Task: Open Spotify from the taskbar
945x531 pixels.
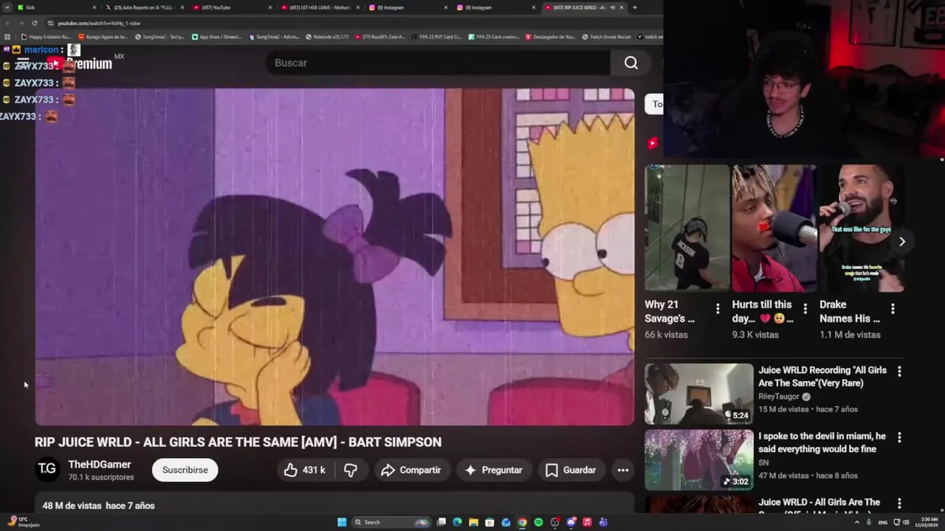Action: 538,522
